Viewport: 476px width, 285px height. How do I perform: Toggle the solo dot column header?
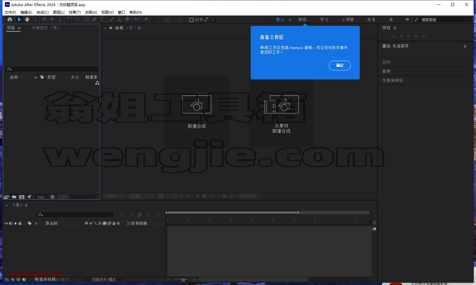pos(15,223)
